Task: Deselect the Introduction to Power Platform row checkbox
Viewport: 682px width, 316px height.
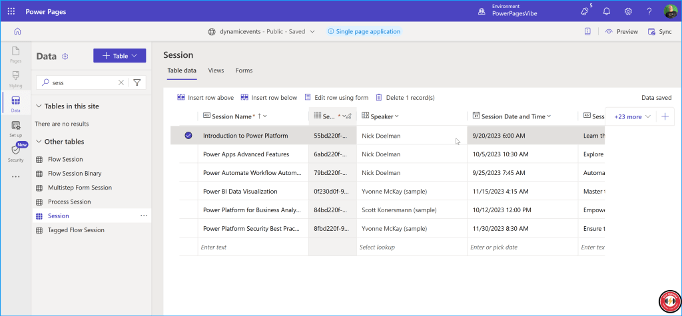Action: click(x=188, y=136)
